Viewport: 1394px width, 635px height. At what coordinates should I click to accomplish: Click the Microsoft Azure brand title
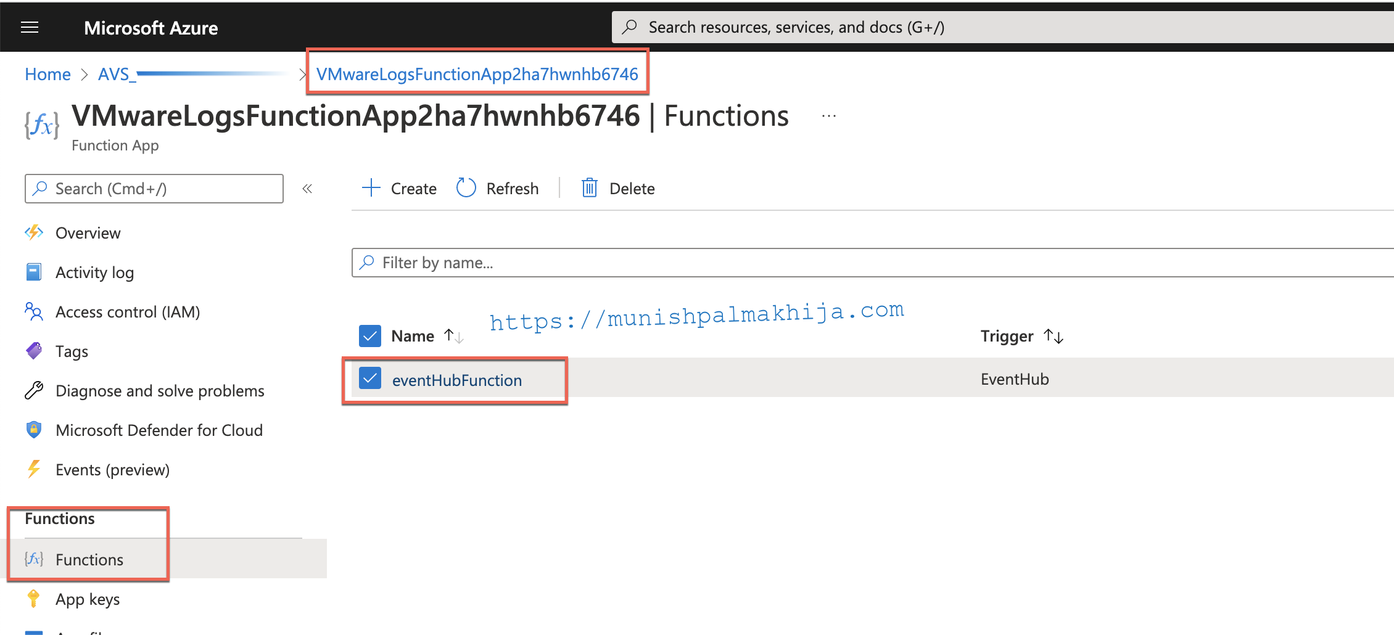tap(151, 28)
